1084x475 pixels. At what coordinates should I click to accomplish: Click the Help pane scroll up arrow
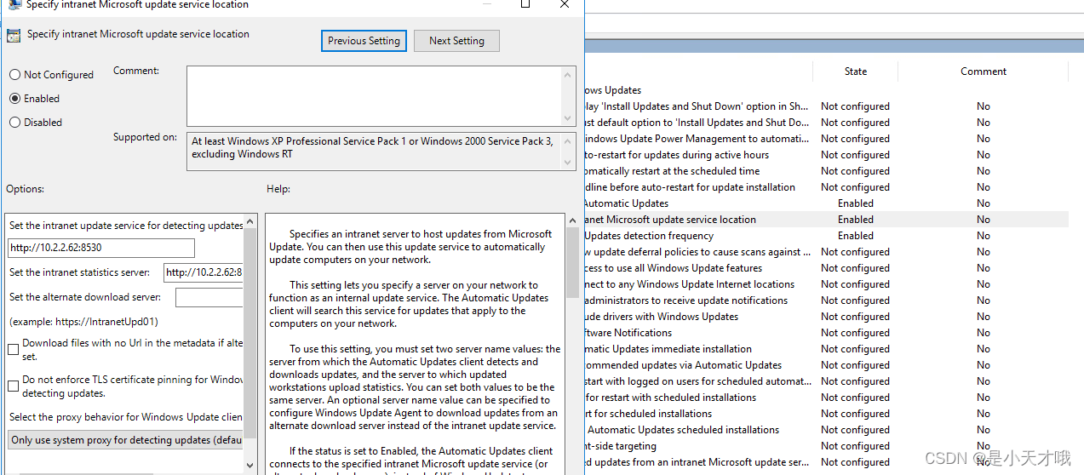click(x=571, y=222)
